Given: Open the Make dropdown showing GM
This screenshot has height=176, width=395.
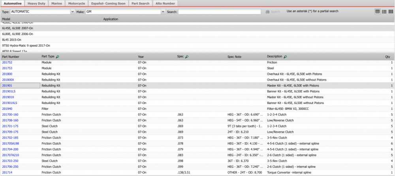Looking at the screenshot, I should click(x=163, y=12).
